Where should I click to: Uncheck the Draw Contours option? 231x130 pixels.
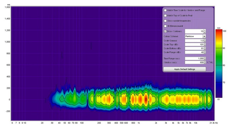click(x=165, y=31)
